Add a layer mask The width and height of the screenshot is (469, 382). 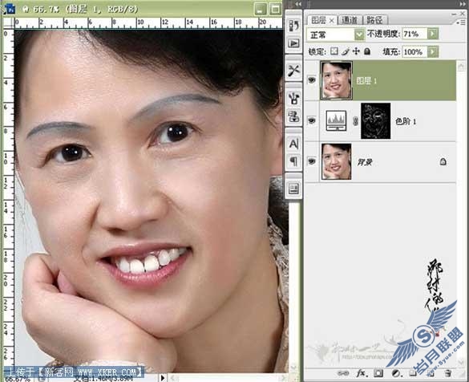(378, 373)
